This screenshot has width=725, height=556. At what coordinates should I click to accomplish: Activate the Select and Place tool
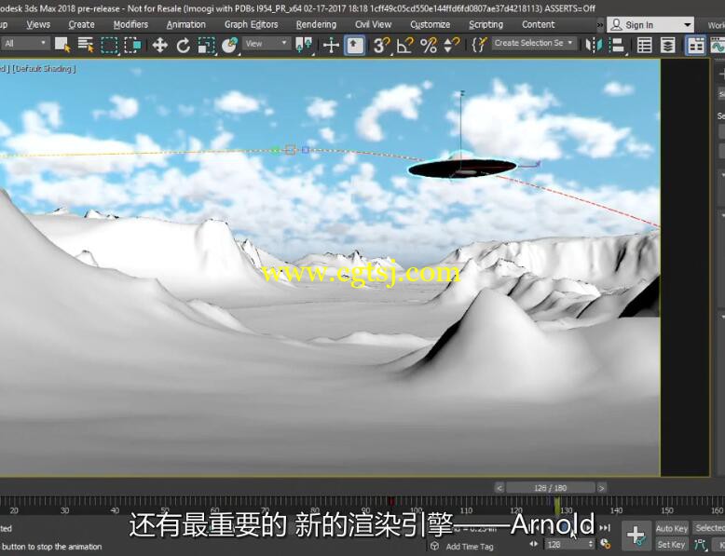click(x=230, y=45)
